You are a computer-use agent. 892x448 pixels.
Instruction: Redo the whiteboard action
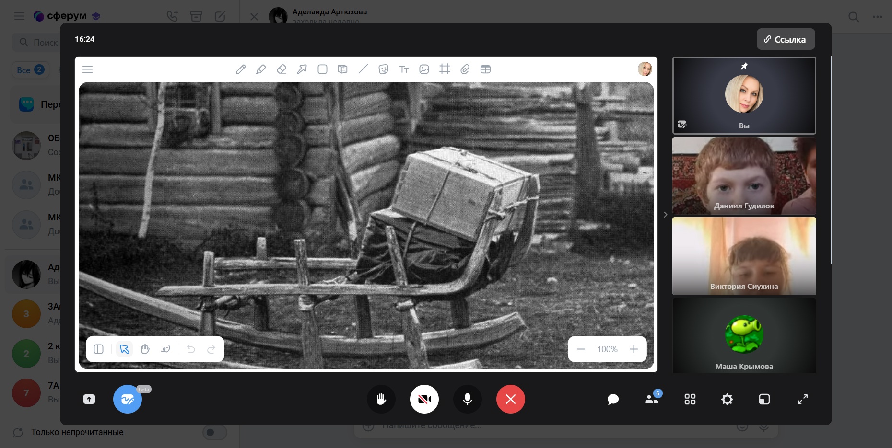tap(211, 349)
